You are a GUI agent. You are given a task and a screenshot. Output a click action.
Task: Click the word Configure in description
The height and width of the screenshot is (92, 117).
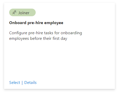coord(18,33)
